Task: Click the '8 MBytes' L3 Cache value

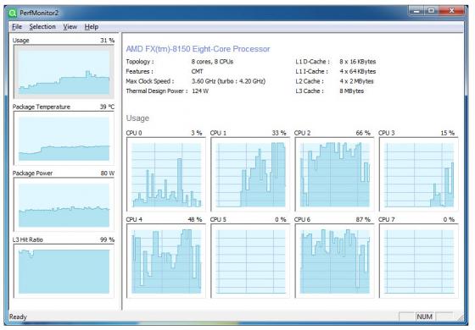Action: (x=351, y=91)
